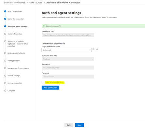The width and height of the screenshot is (145, 129).
Task: Click the Back button
Action: tap(69, 125)
